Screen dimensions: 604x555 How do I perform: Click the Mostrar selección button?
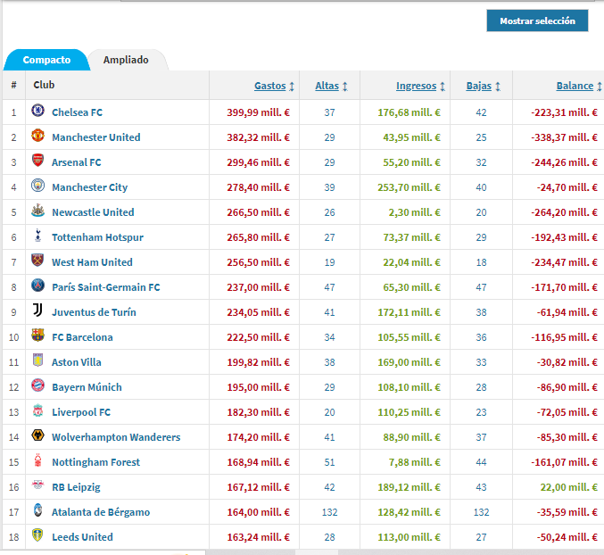coord(537,21)
